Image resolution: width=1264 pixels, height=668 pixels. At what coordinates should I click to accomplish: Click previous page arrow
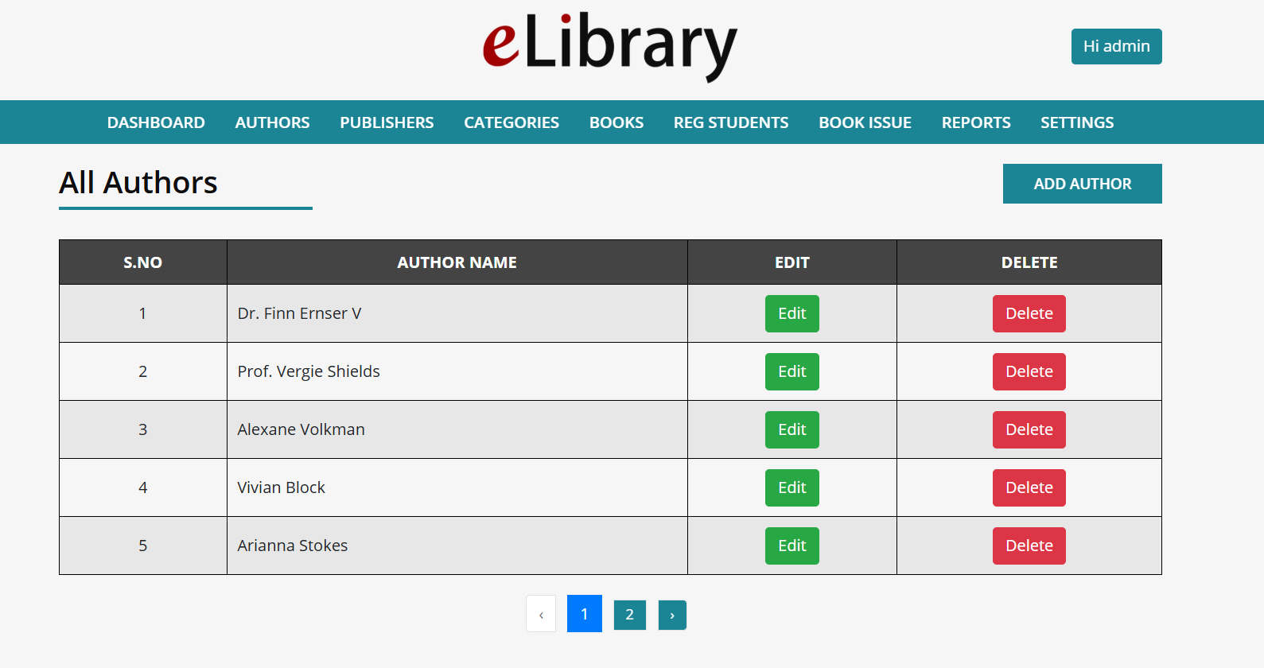[541, 615]
